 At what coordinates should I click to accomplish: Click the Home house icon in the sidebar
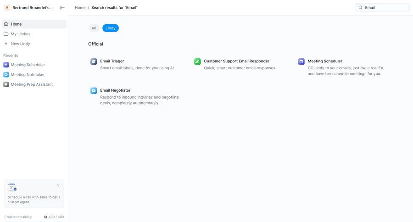coord(6,24)
